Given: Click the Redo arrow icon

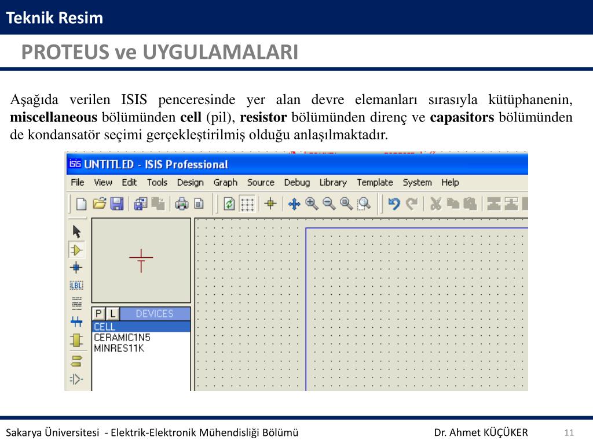Looking at the screenshot, I should [412, 204].
